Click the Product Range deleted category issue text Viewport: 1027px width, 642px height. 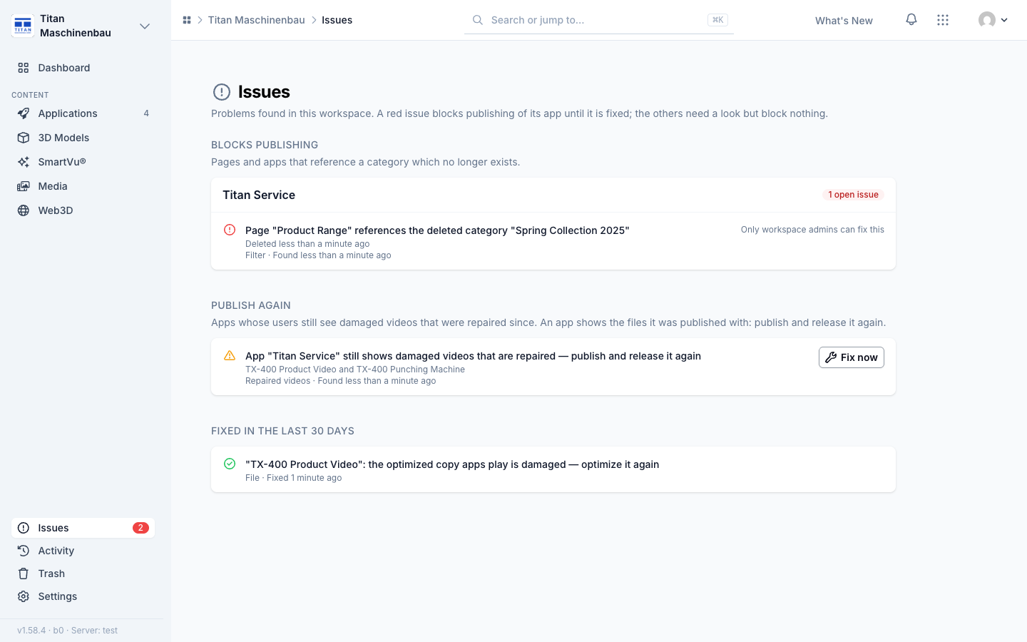click(x=437, y=230)
